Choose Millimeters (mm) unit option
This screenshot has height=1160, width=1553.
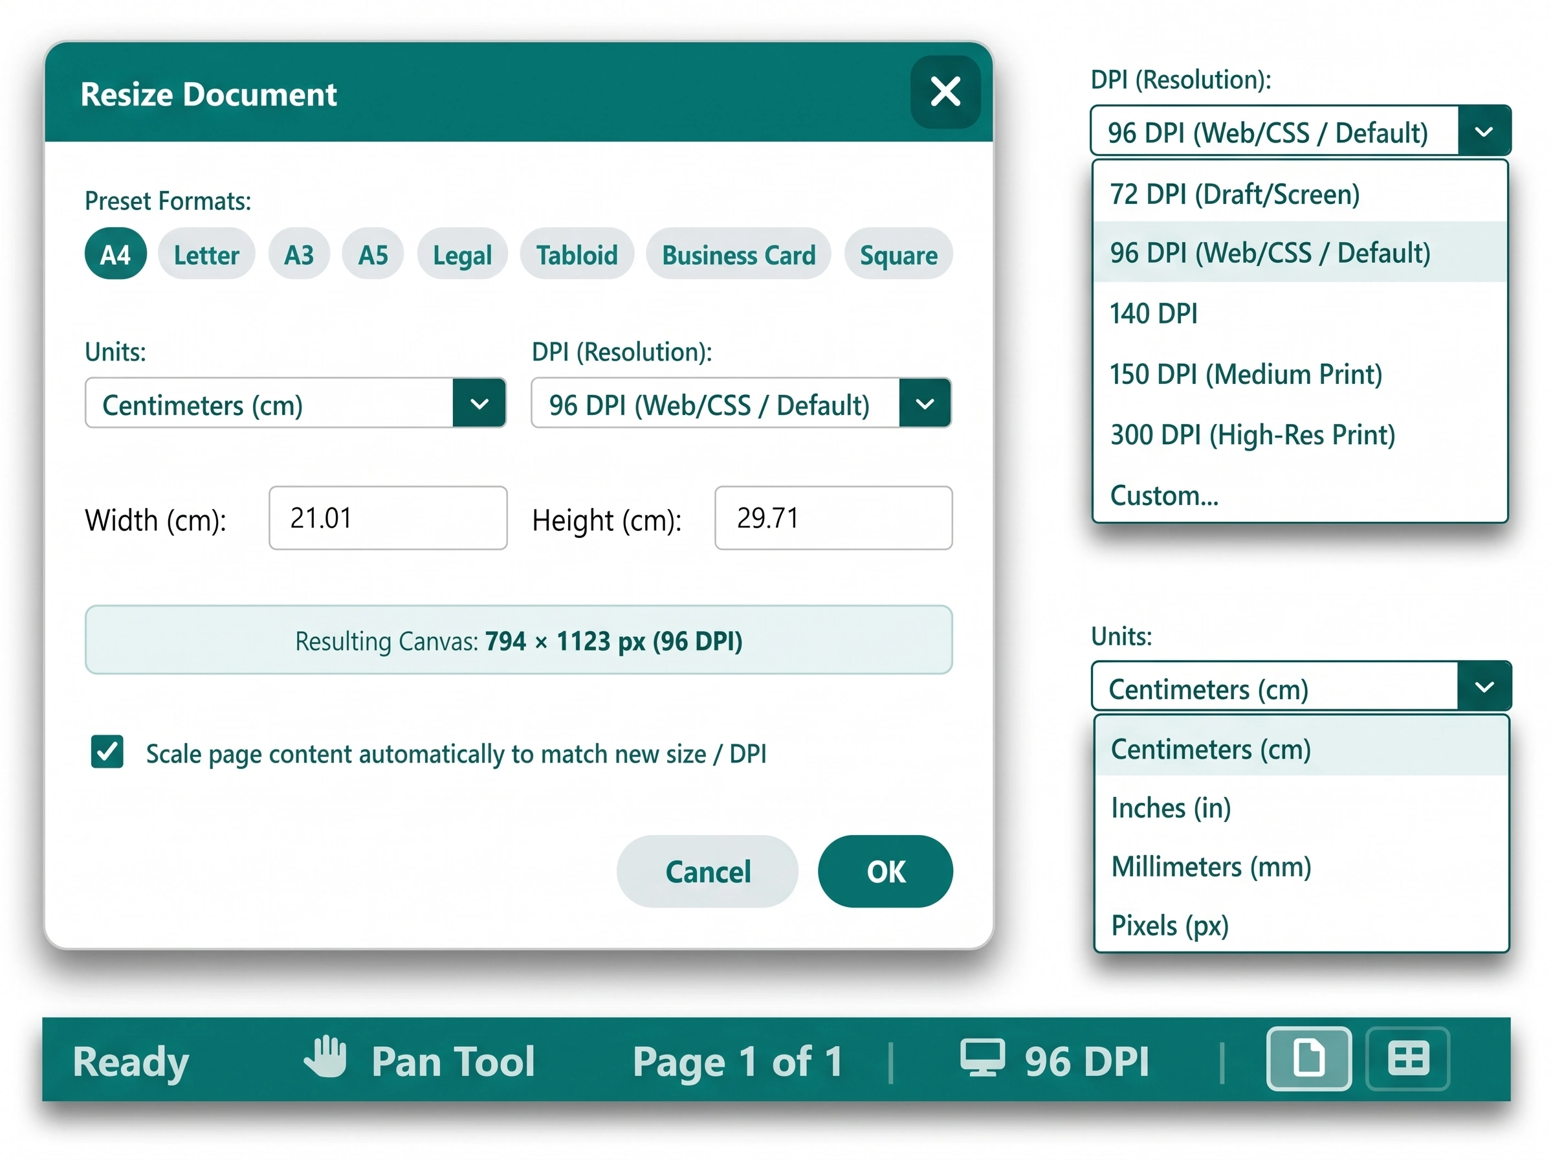[1301, 867]
